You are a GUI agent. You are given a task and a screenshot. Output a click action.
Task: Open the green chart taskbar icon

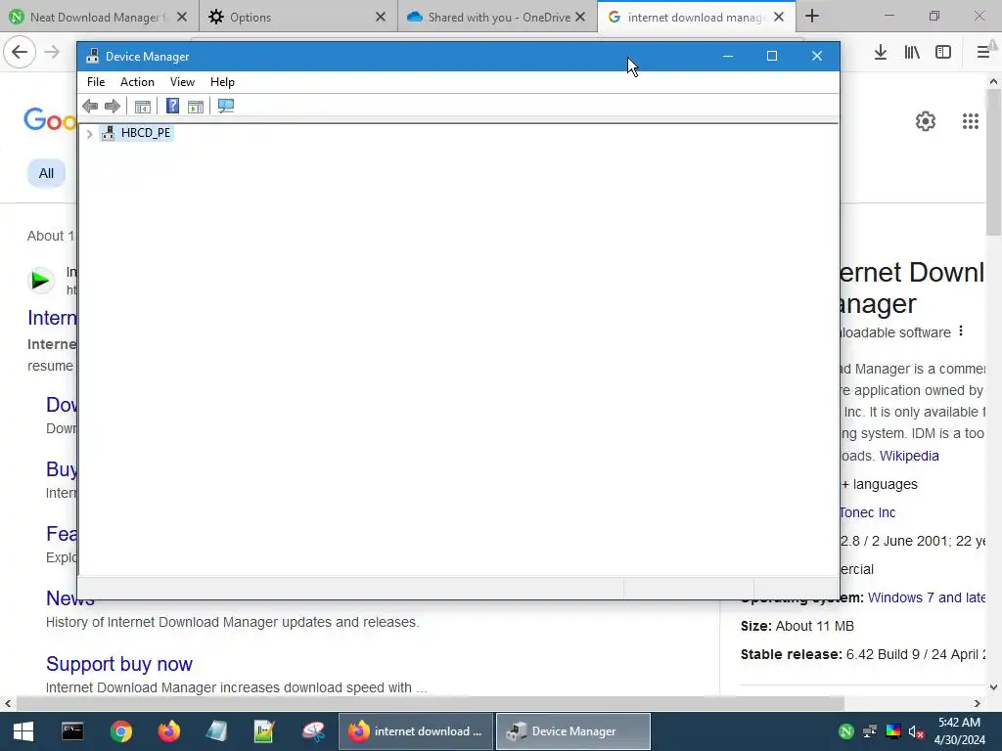[x=264, y=731]
